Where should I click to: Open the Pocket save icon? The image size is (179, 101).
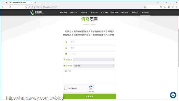click(161, 7)
